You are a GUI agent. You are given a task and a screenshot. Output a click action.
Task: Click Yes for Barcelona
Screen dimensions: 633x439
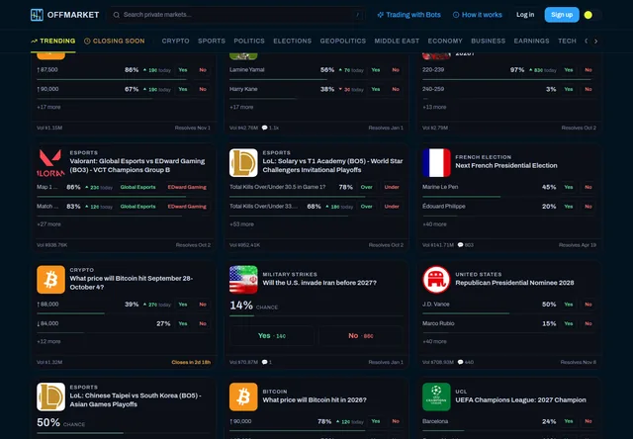(569, 421)
